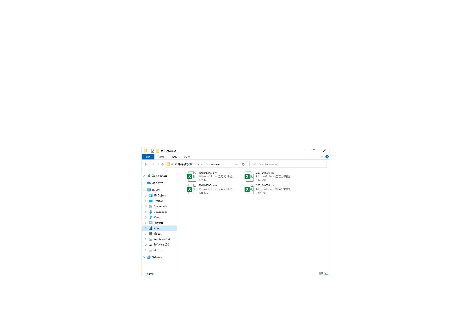Click the New folder quick access toolbar icon

[158, 151]
